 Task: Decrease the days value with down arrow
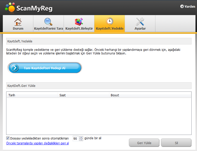pos(81,140)
